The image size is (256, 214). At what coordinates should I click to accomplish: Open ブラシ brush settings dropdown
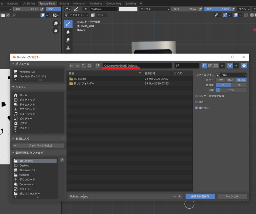click(x=244, y=9)
